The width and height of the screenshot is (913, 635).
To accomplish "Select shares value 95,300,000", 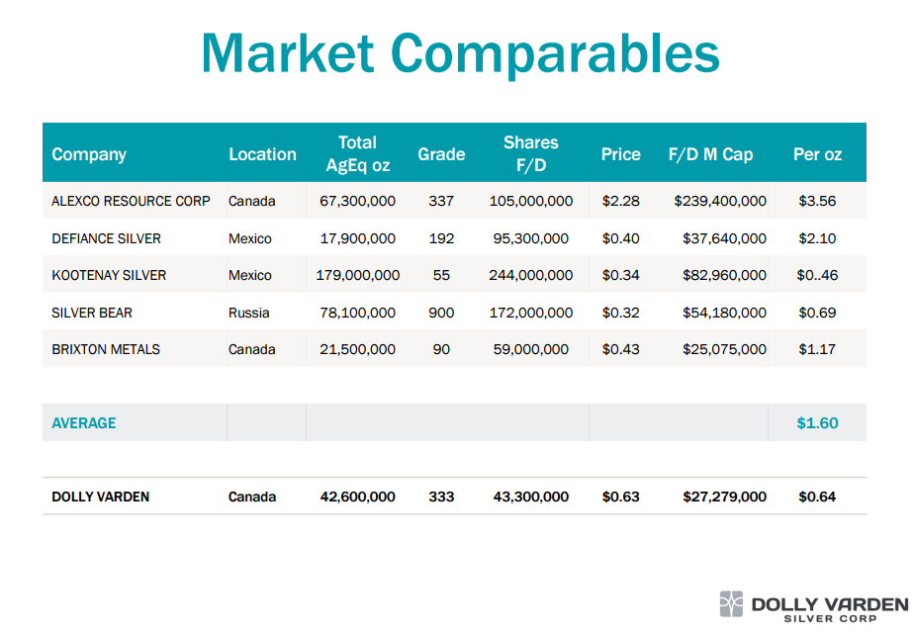I will pyautogui.click(x=531, y=238).
